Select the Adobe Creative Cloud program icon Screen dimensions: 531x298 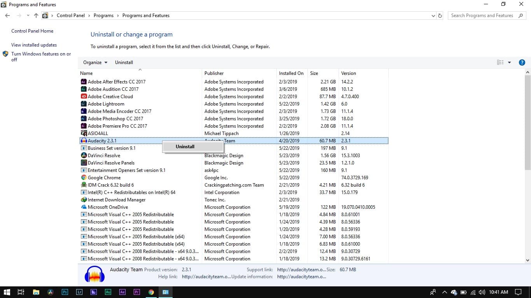click(x=84, y=97)
